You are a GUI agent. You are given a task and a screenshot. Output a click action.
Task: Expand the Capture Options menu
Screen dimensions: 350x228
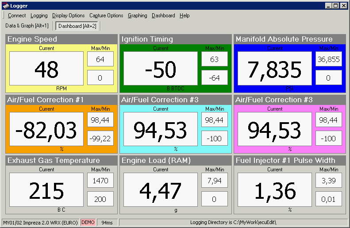(x=106, y=15)
